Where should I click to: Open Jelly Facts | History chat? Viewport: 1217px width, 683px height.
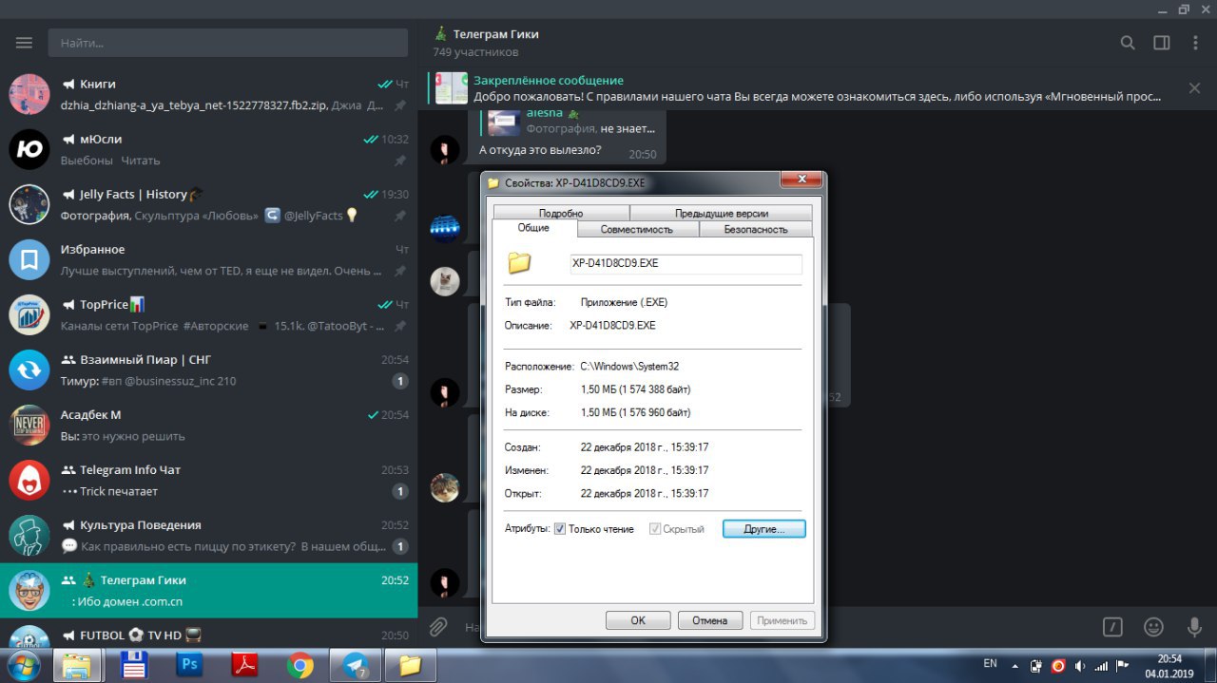point(209,204)
